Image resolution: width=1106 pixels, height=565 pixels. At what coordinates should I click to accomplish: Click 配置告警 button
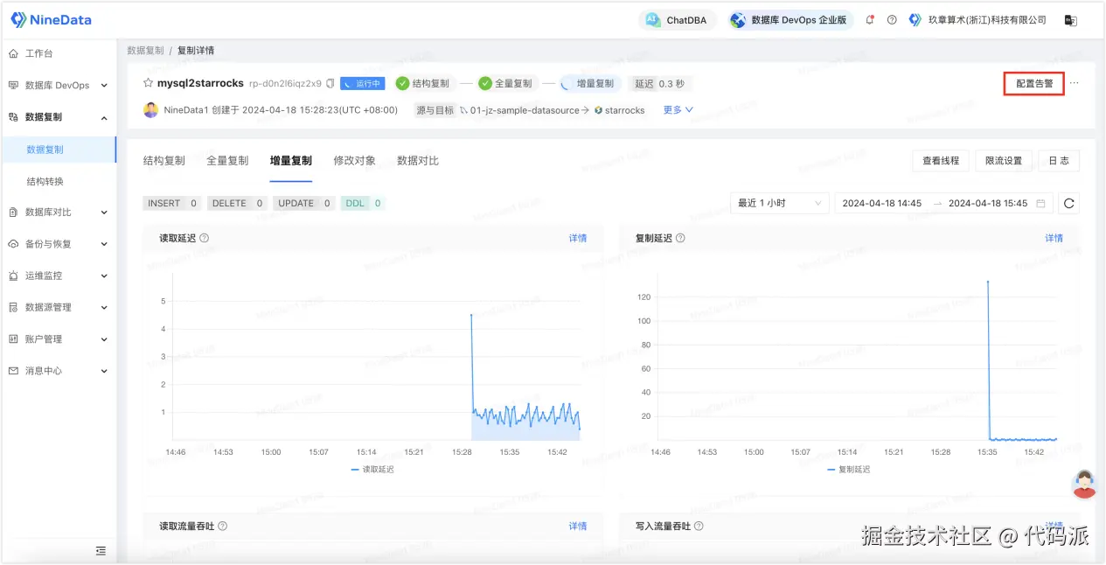1033,84
